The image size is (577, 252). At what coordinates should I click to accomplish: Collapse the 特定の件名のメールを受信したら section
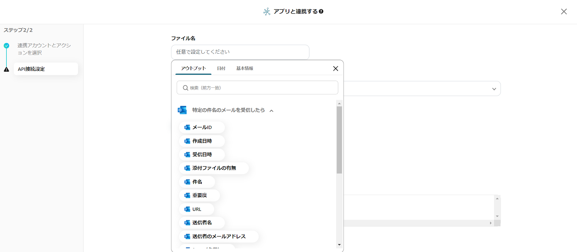coord(272,111)
